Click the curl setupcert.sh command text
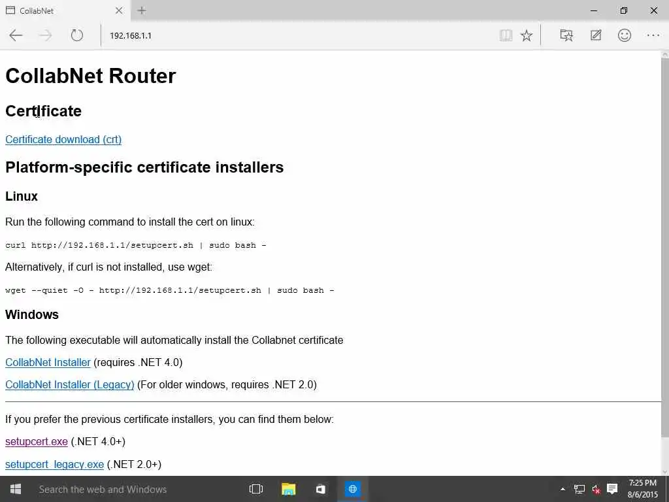The height and width of the screenshot is (502, 669). [x=136, y=246]
